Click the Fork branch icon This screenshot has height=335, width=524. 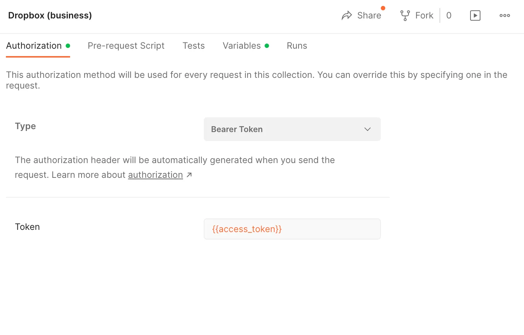pos(405,15)
